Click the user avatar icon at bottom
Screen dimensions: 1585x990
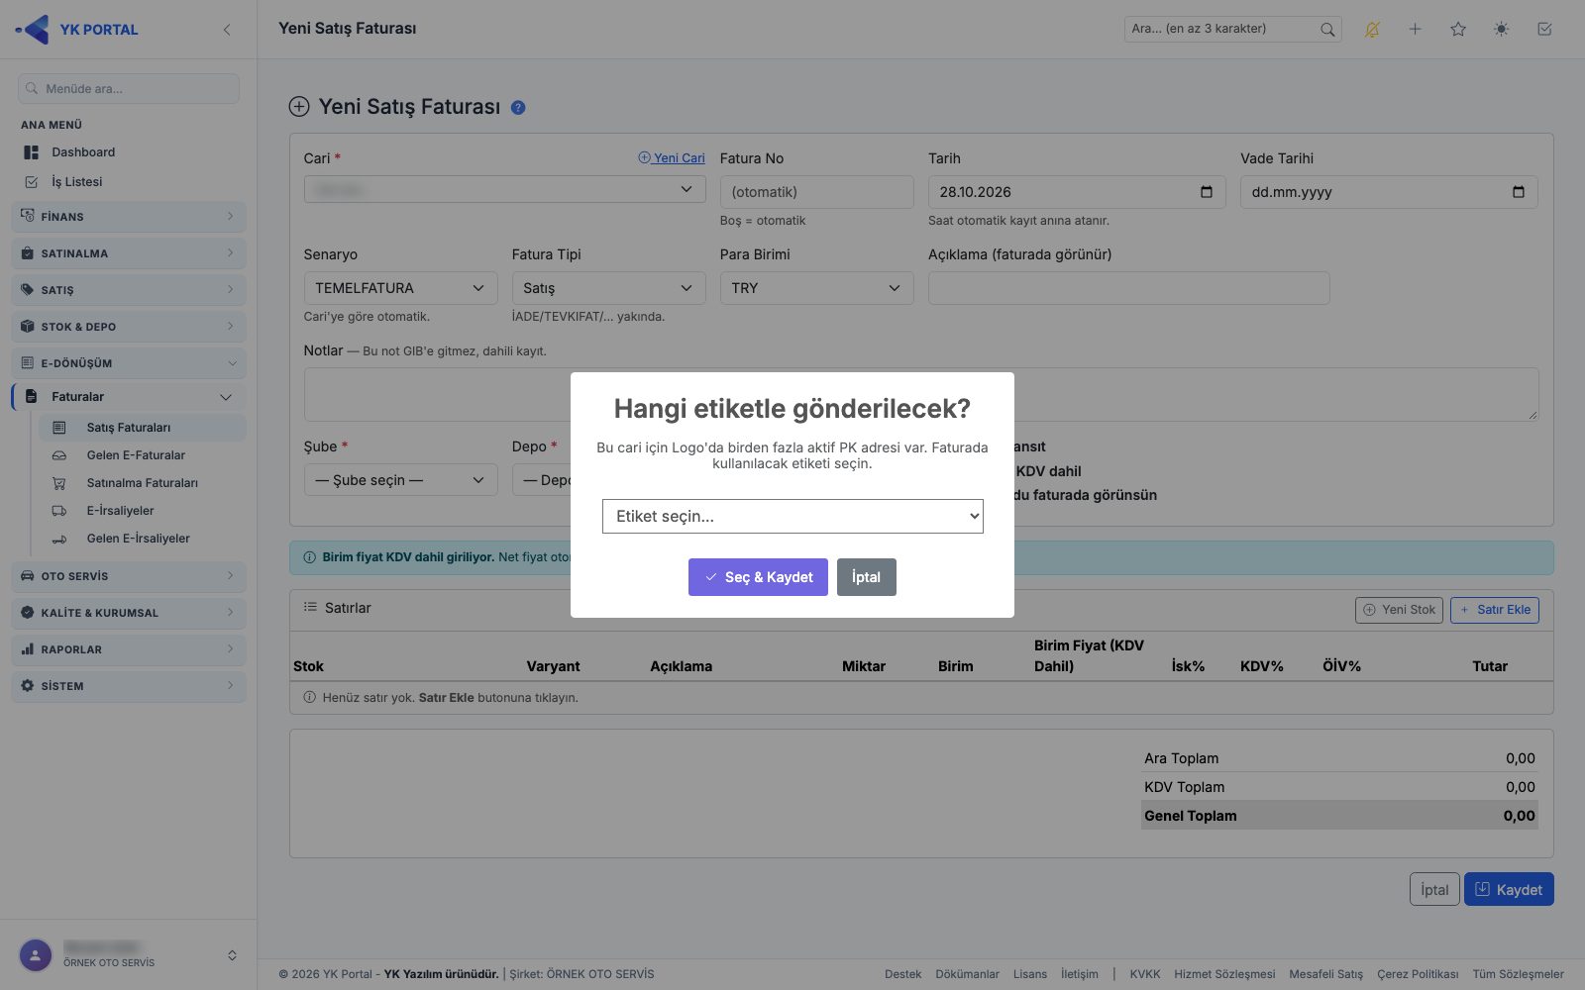(36, 955)
